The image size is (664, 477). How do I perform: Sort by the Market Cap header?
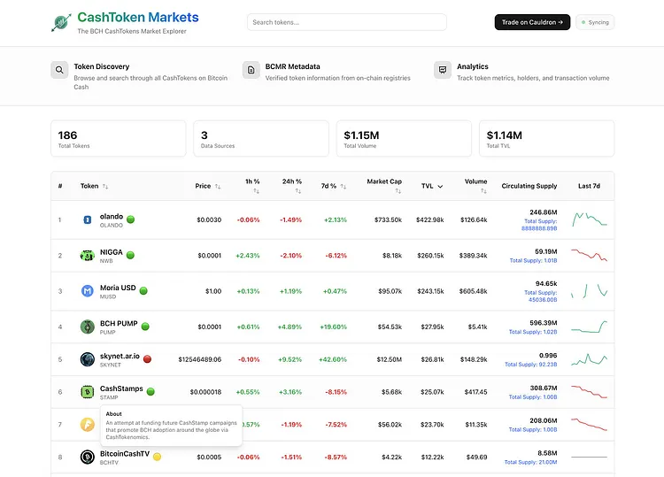(384, 186)
